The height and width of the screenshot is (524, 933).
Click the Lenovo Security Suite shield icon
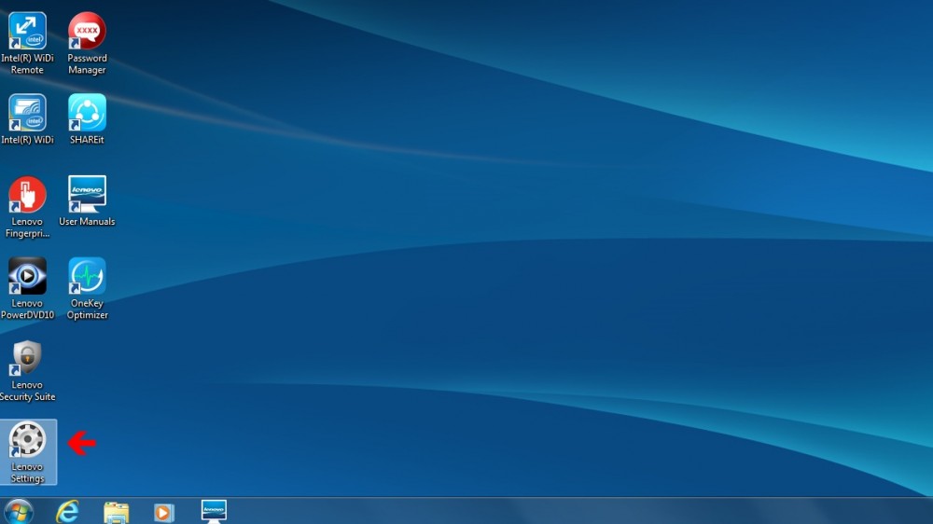tap(27, 358)
